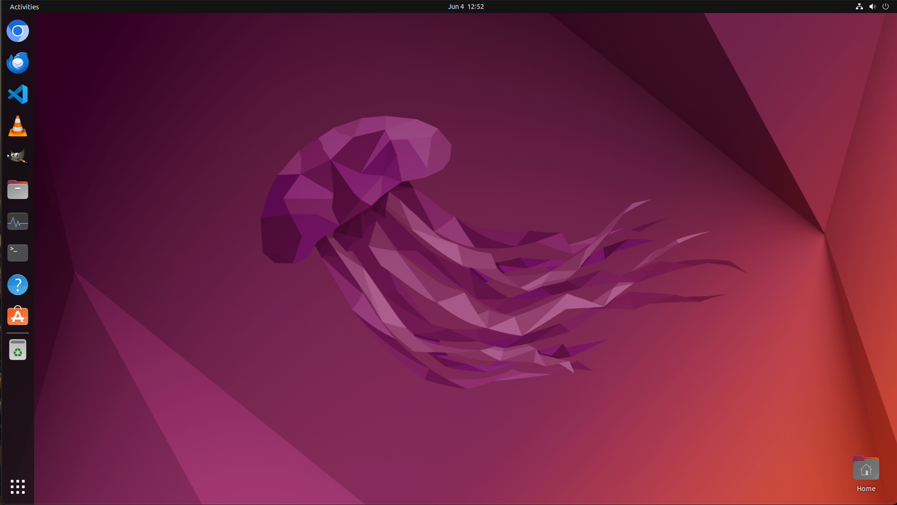Open the power menu
The width and height of the screenshot is (897, 505).
pyautogui.click(x=885, y=7)
